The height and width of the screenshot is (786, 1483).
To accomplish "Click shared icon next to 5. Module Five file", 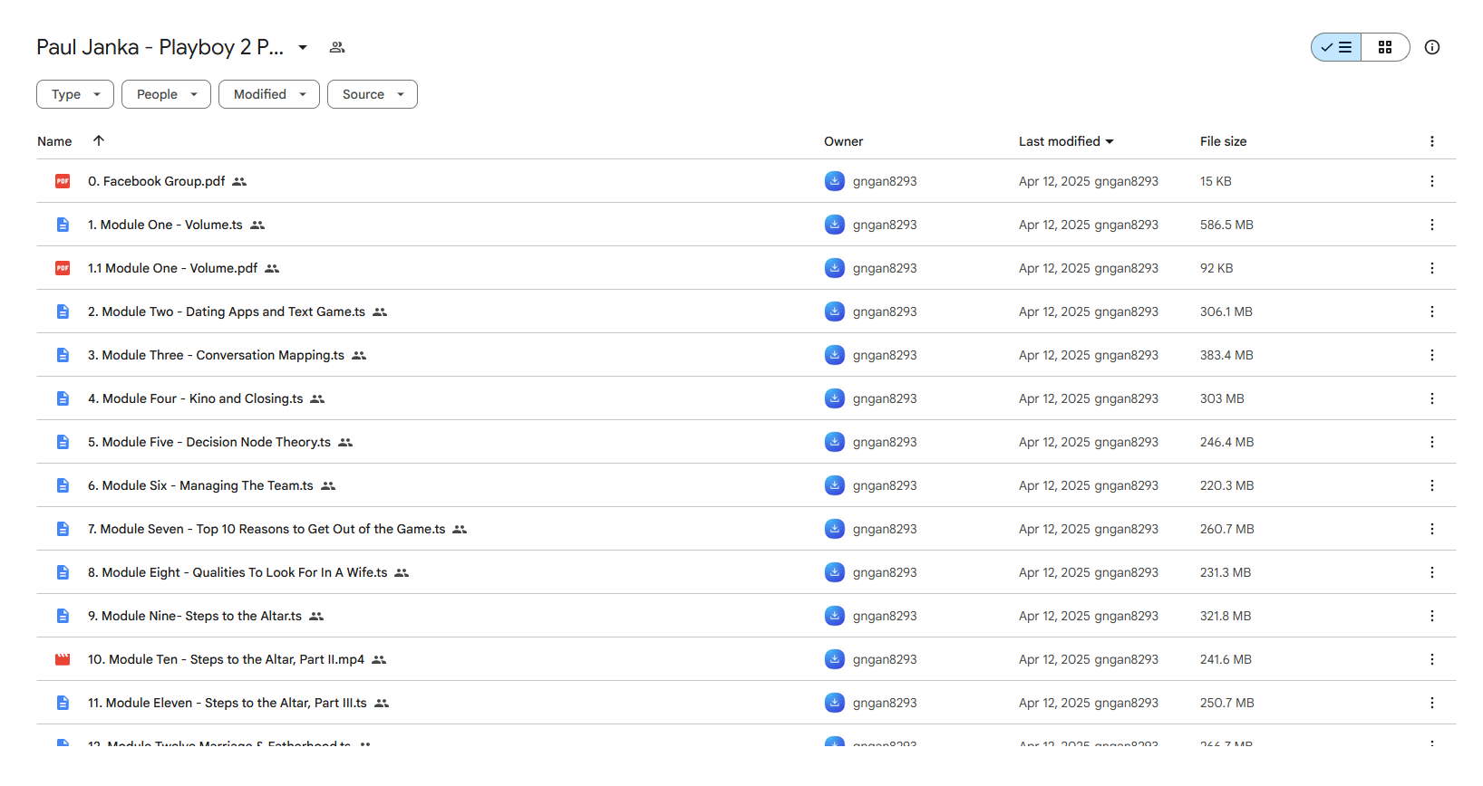I will (345, 442).
